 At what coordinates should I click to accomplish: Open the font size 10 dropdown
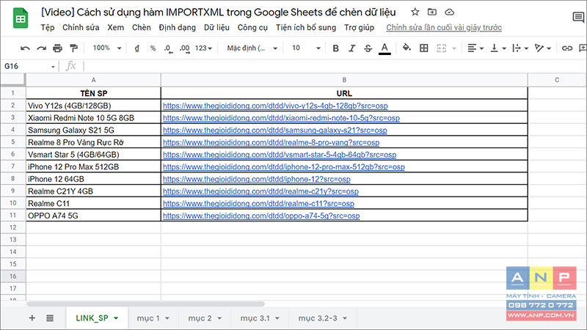point(306,48)
